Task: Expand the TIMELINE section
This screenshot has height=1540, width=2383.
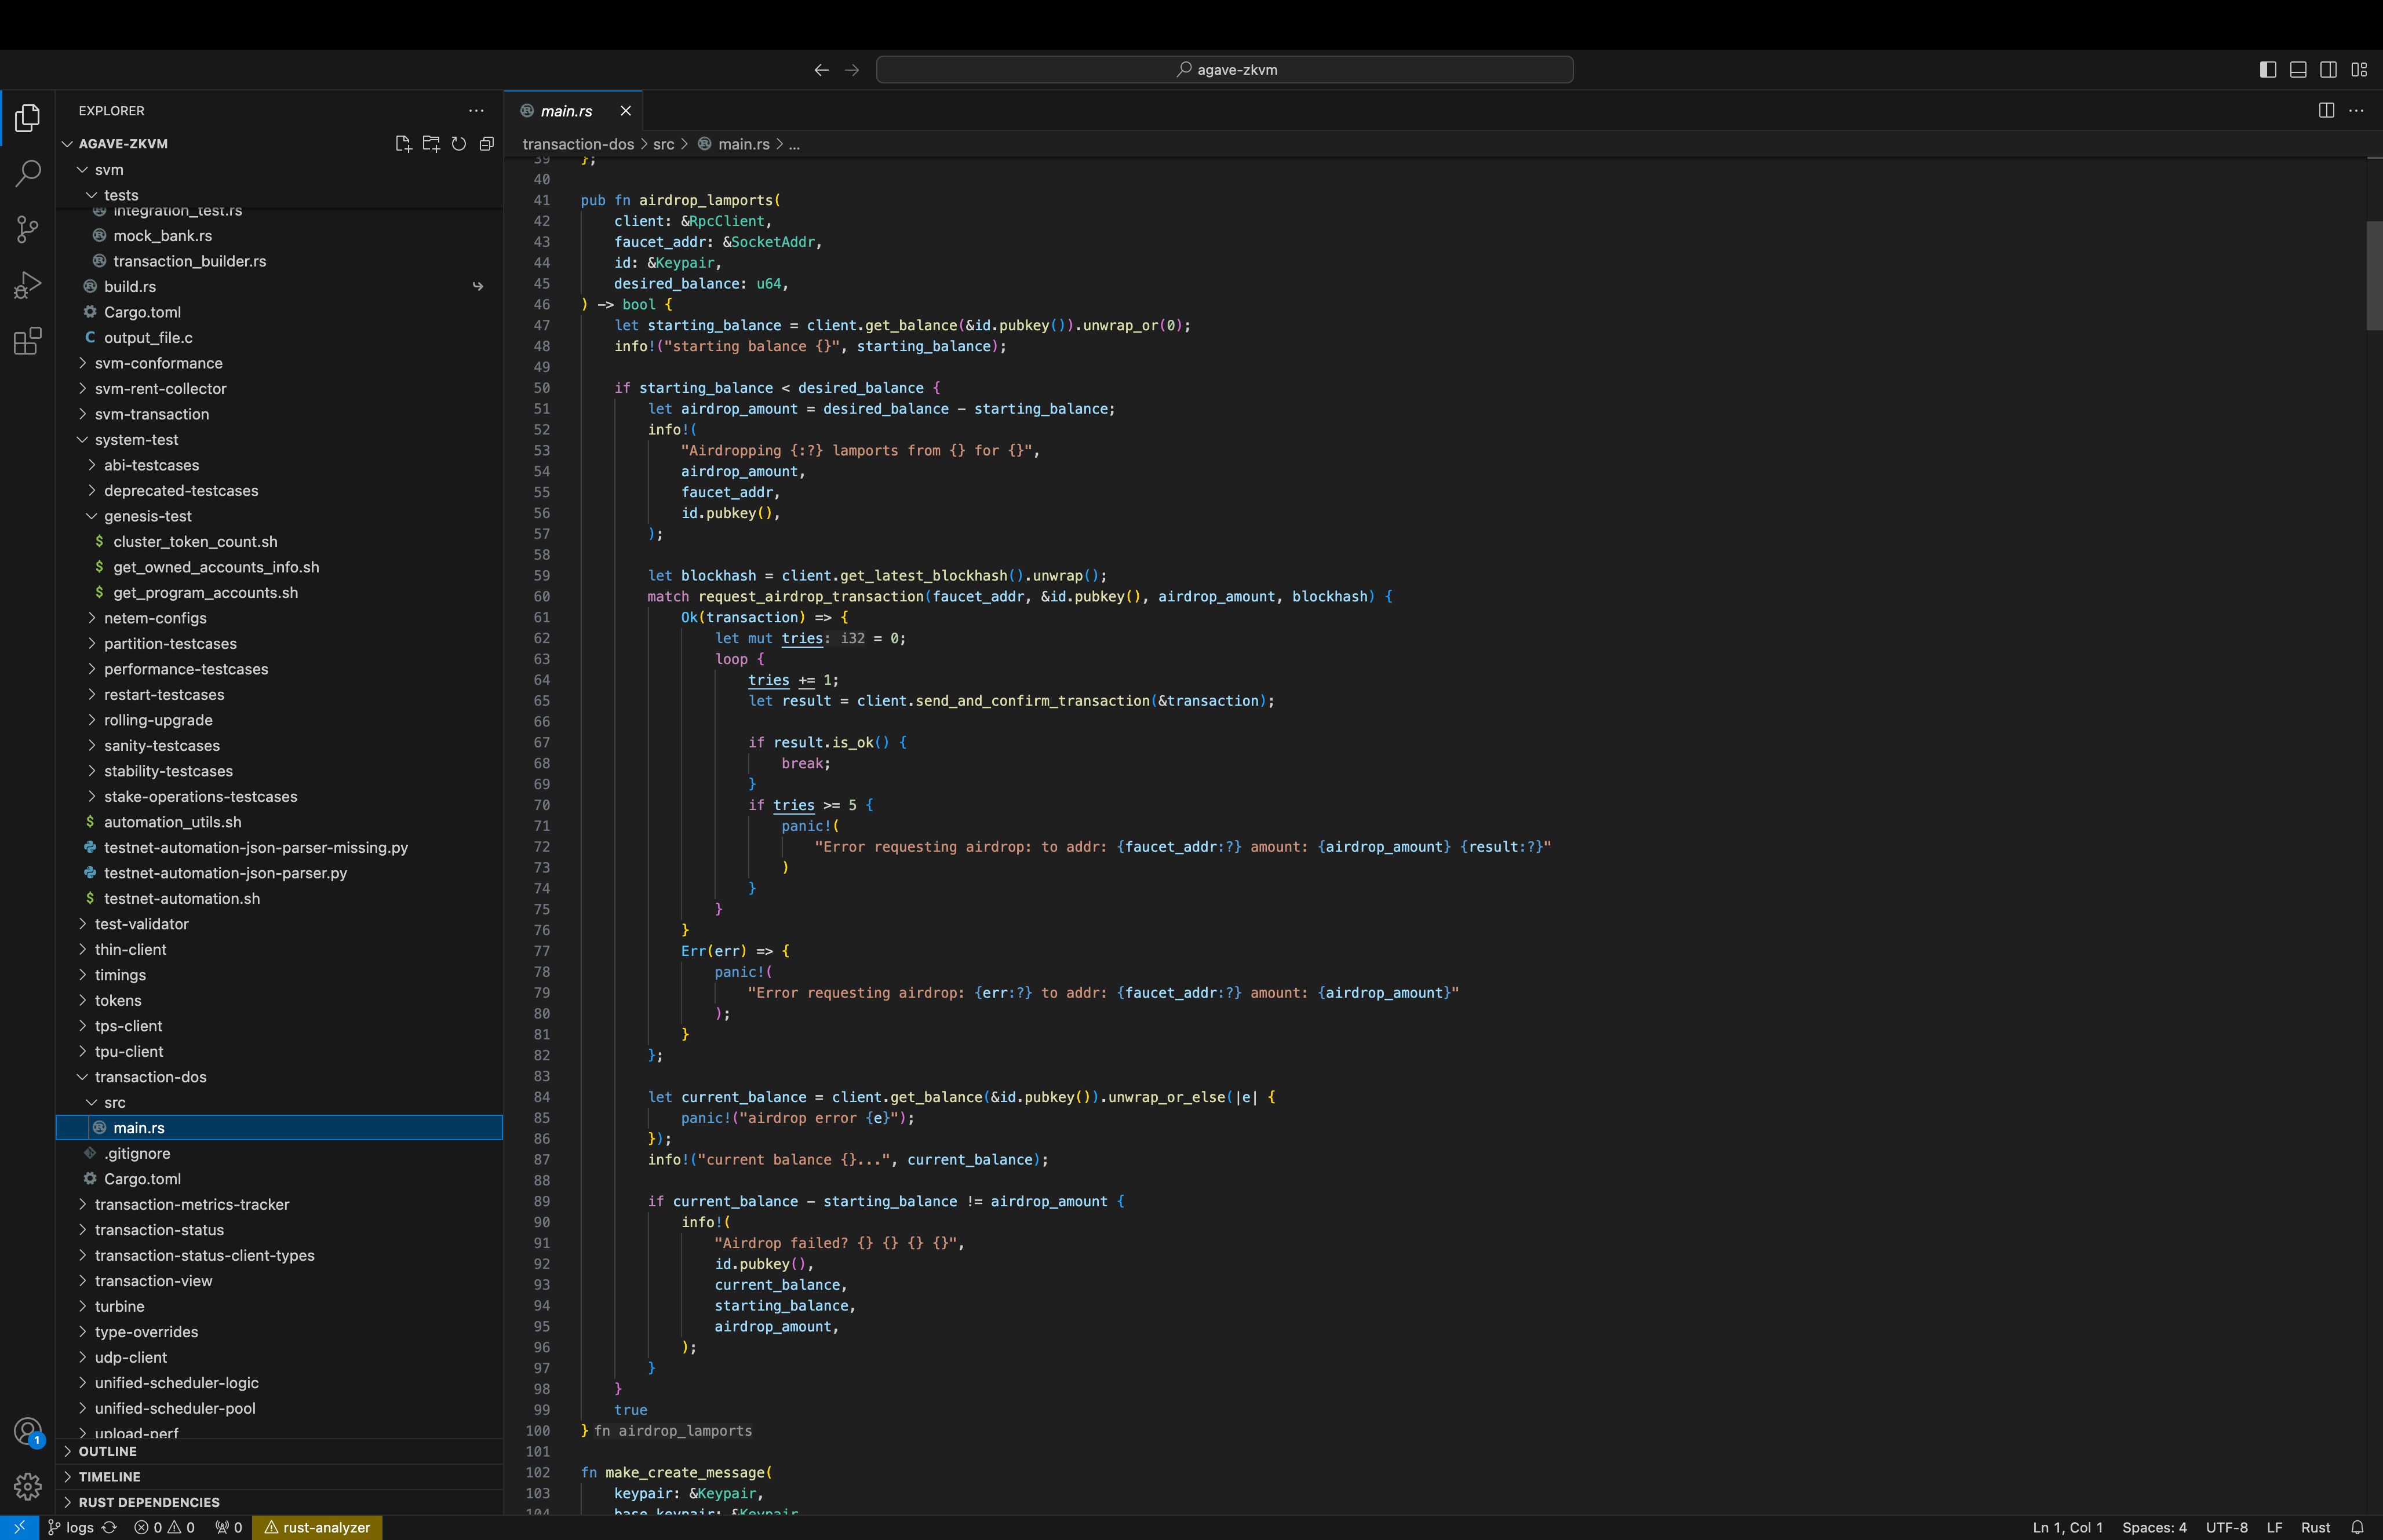Action: [x=279, y=1477]
